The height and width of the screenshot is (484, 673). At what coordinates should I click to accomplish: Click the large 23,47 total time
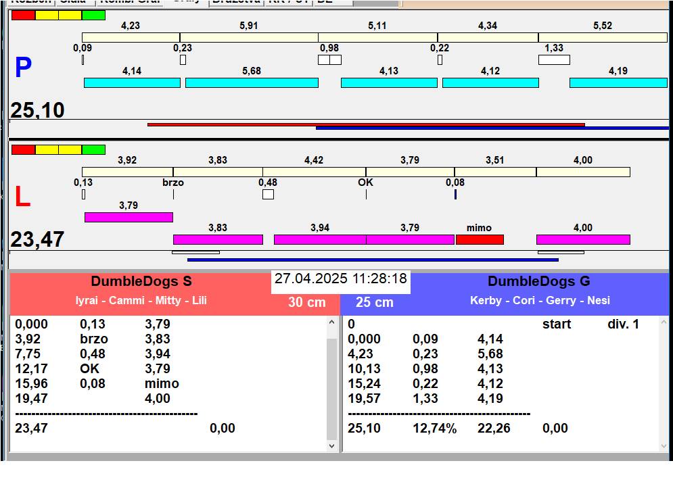(37, 239)
